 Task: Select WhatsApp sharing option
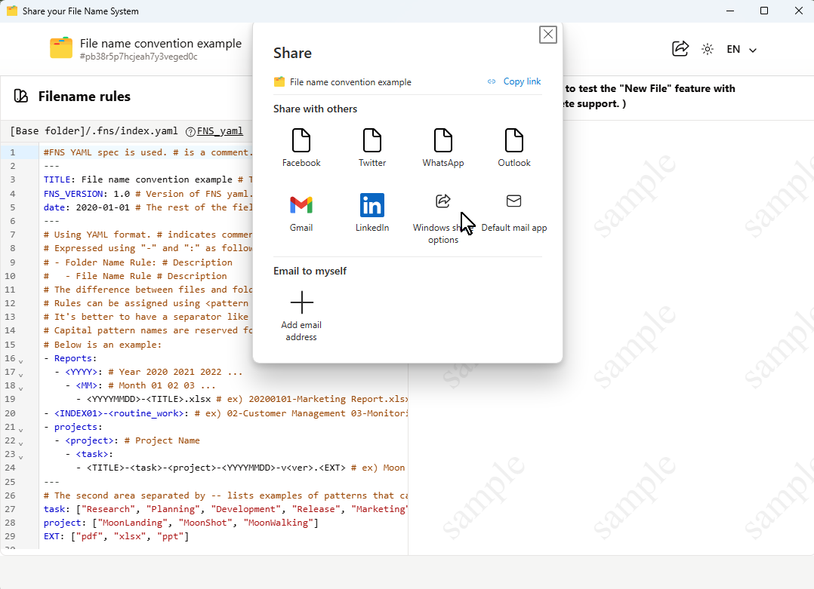[x=443, y=140]
